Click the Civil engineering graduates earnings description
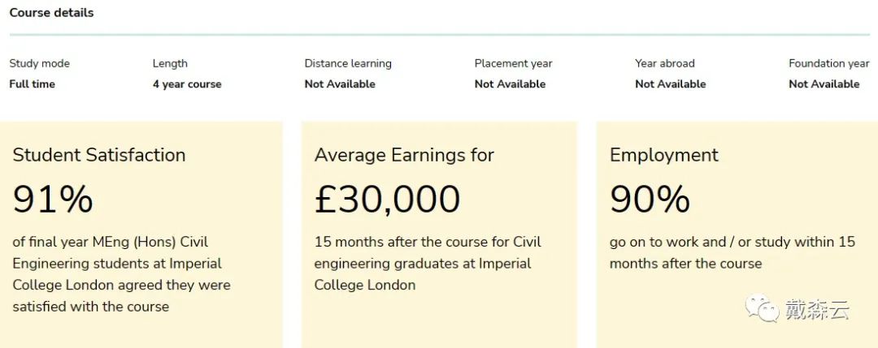 (428, 264)
